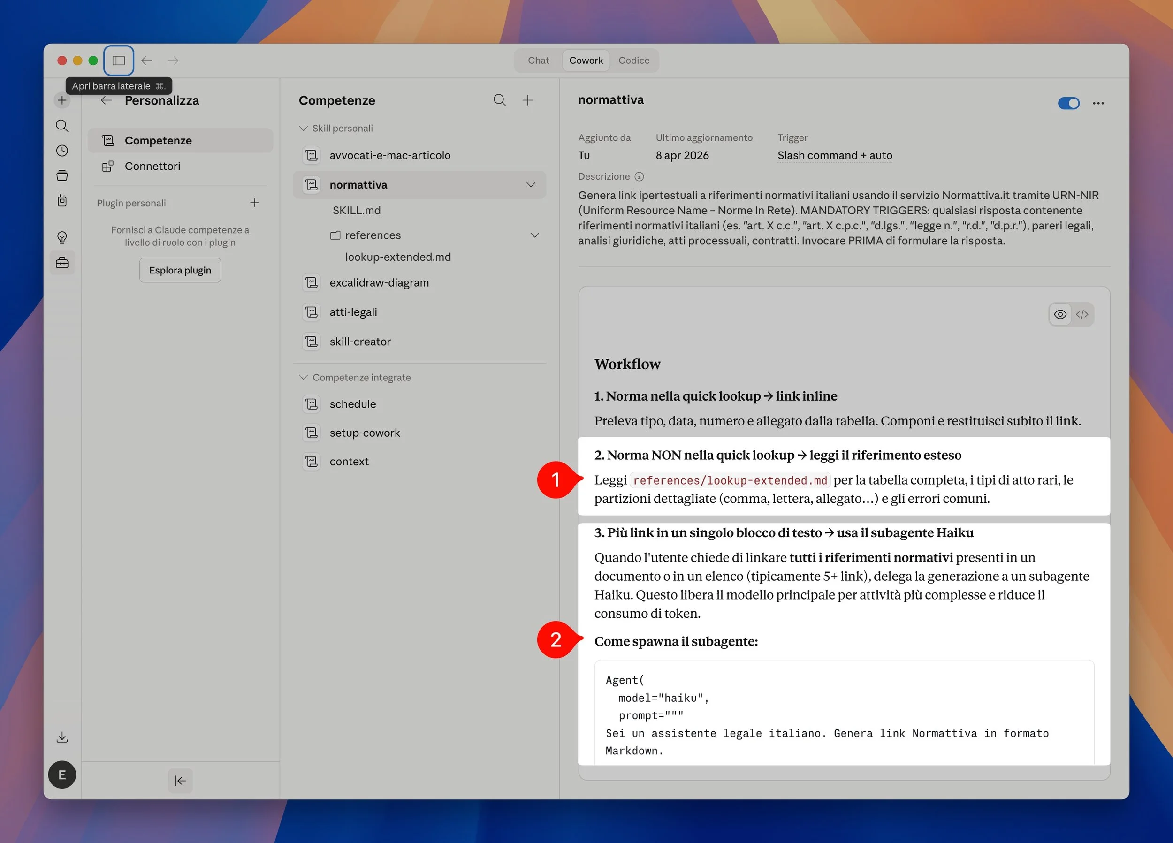Collapse the references folder
Screen dimensions: 1173x843
point(535,235)
